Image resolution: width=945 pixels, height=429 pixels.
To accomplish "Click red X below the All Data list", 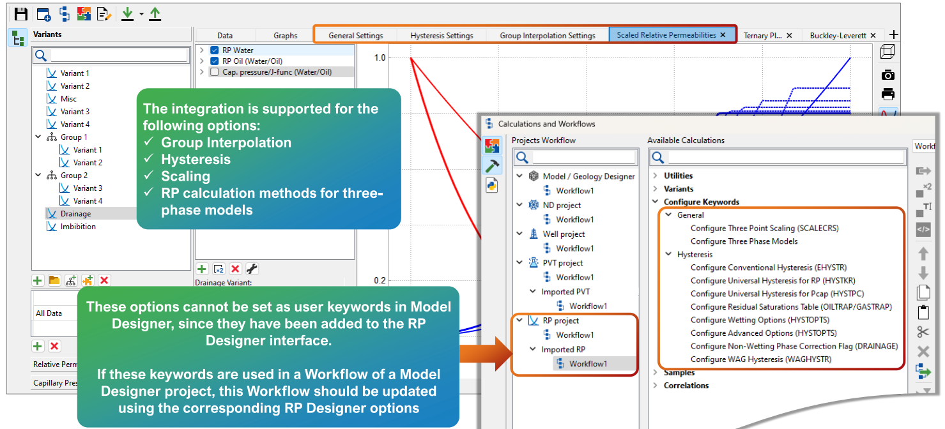I will [x=54, y=346].
